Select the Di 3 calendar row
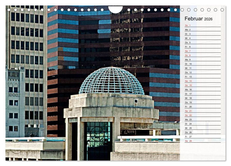This screenshot has height=166, width=231. point(203,34)
